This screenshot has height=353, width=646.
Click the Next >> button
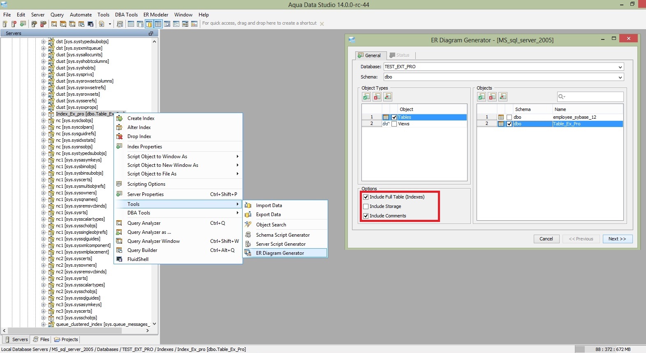click(617, 239)
